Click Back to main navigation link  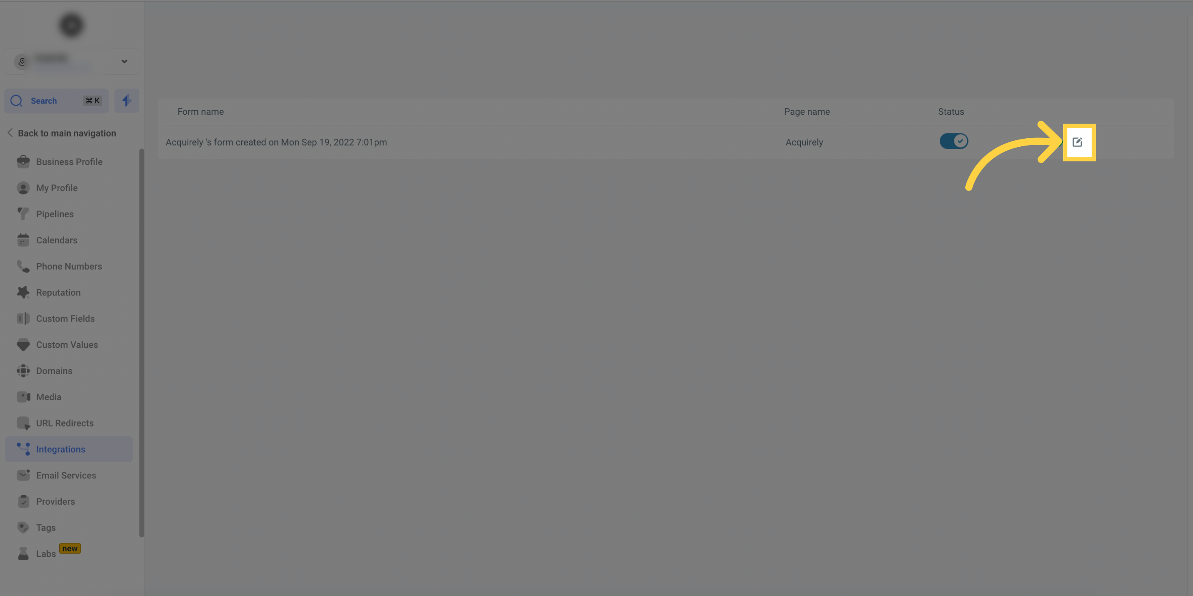(x=67, y=134)
